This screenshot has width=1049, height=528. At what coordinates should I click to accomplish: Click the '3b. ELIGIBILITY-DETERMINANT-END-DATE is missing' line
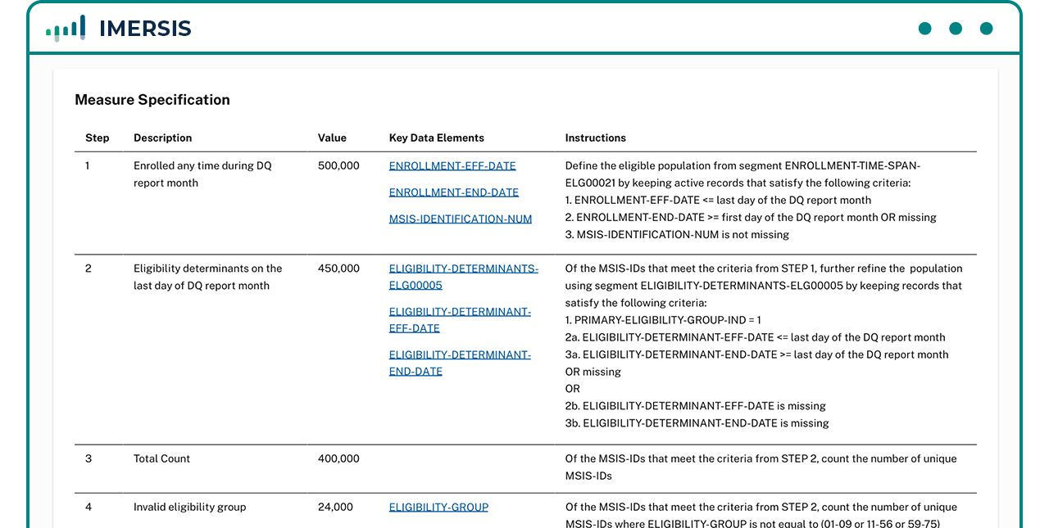[x=697, y=423]
